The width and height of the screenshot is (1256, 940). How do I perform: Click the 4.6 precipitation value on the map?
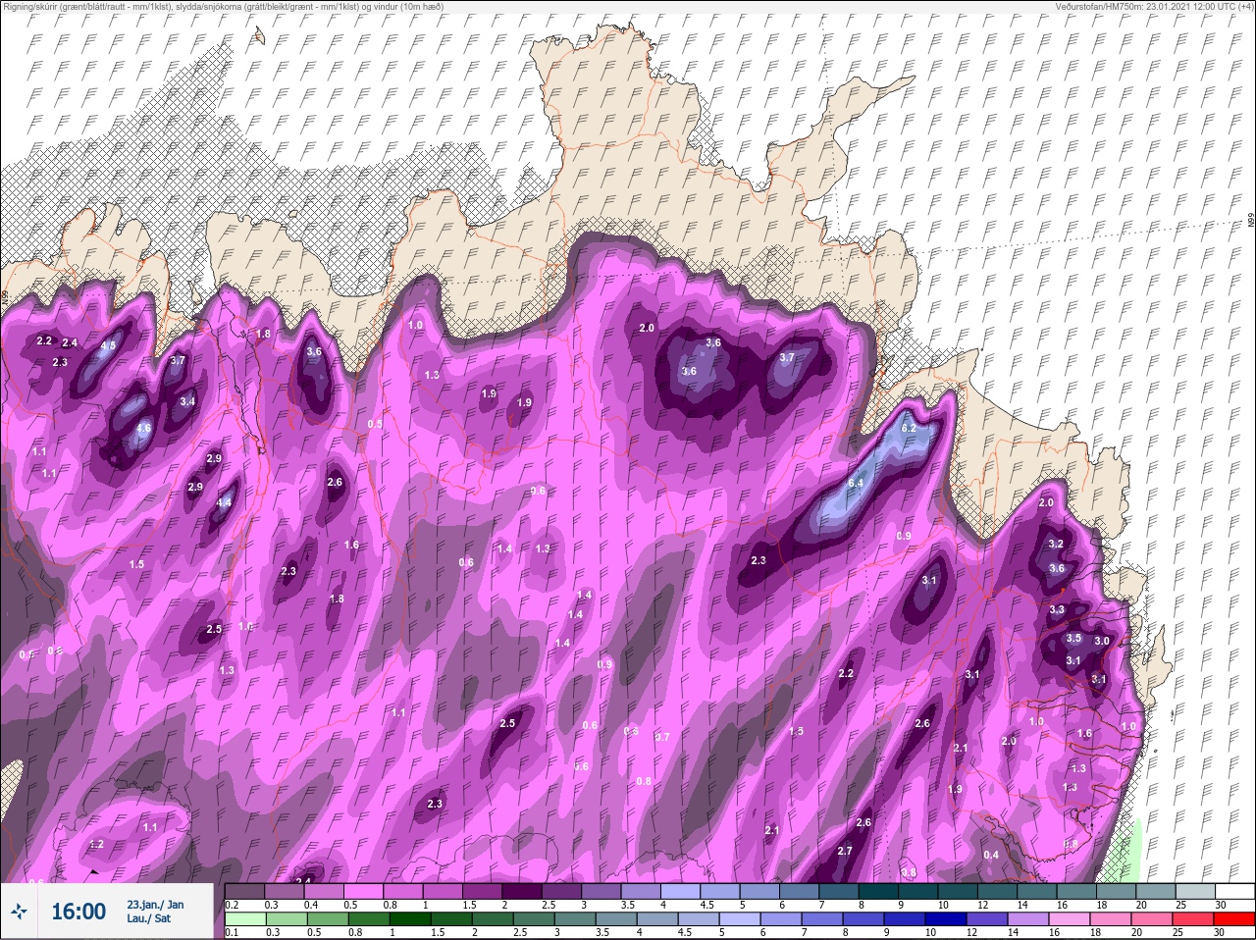[143, 428]
